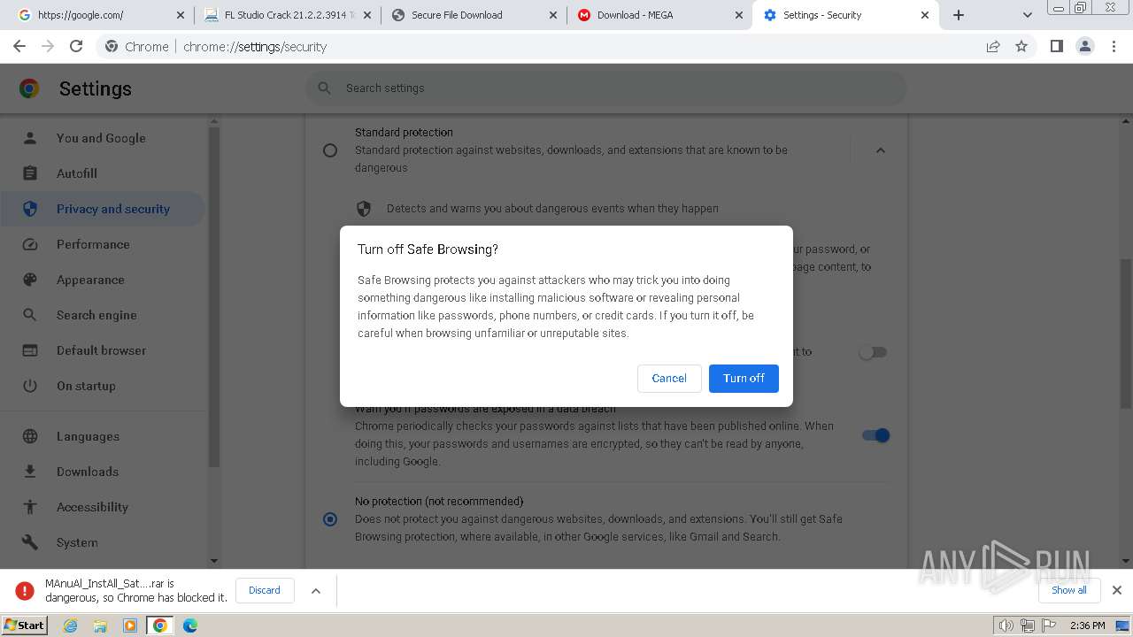Open the tab search dropdown arrow
The height and width of the screenshot is (637, 1133).
[1027, 15]
